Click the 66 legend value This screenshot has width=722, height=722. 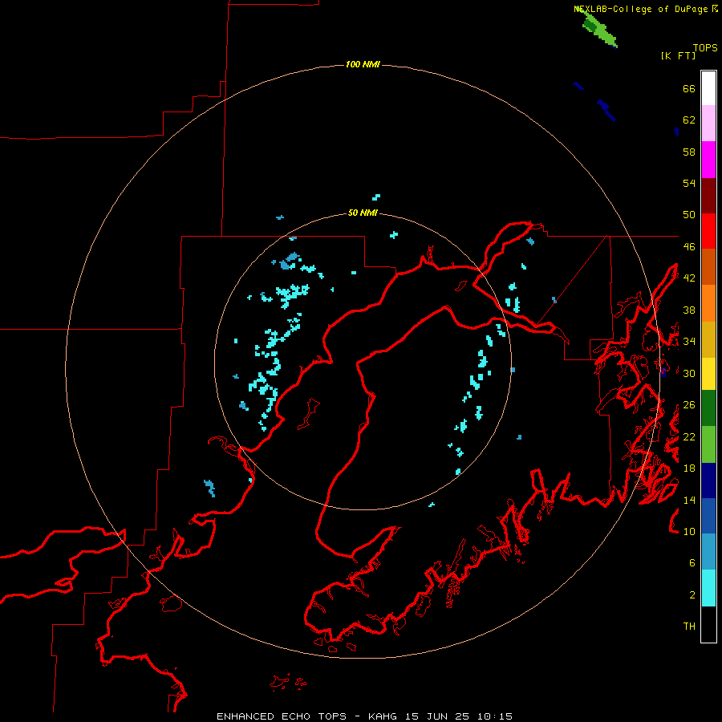point(689,88)
